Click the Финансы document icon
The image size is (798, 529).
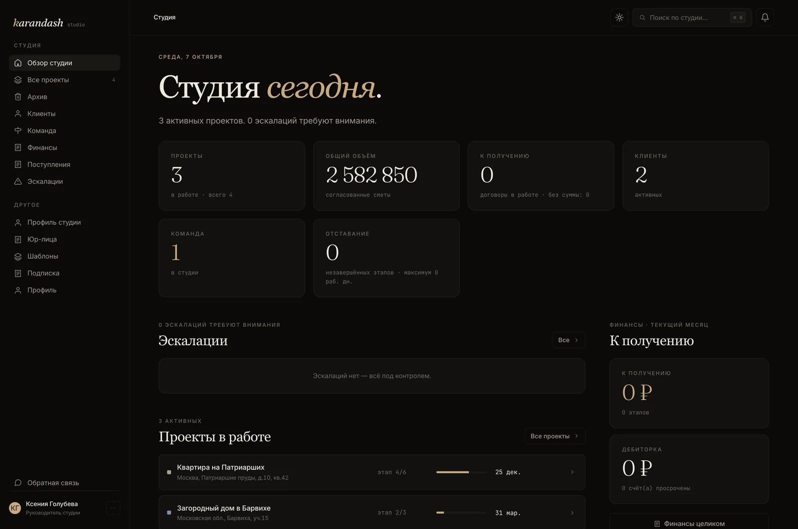[x=18, y=147]
